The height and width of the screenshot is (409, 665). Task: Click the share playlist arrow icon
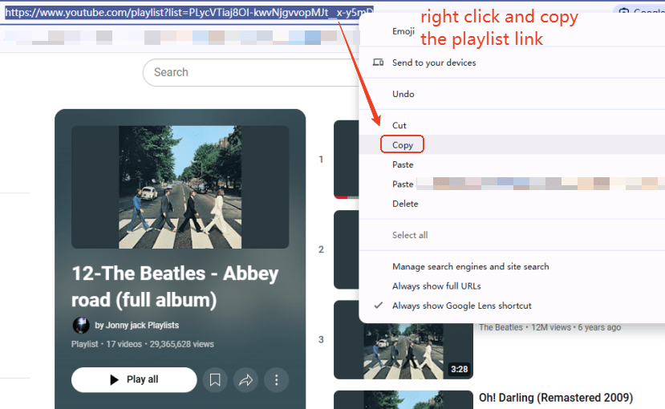tap(245, 380)
